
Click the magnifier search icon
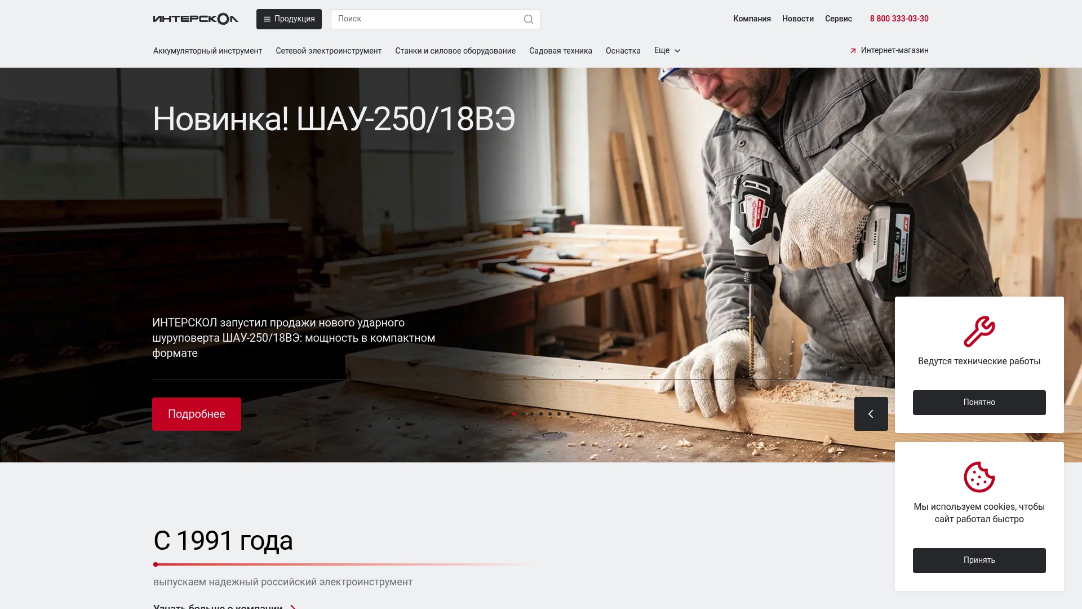(529, 19)
